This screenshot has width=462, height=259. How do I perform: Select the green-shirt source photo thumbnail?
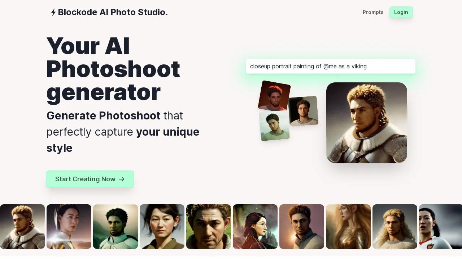pyautogui.click(x=274, y=126)
